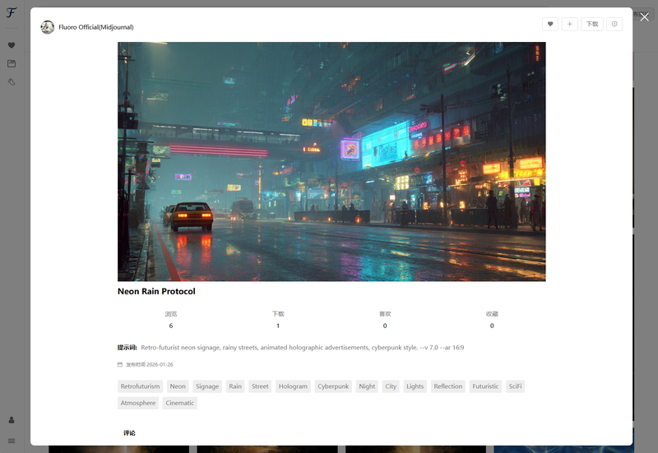This screenshot has height=453, width=658.
Task: Open favorites heart in left sidebar
Action: tap(12, 45)
